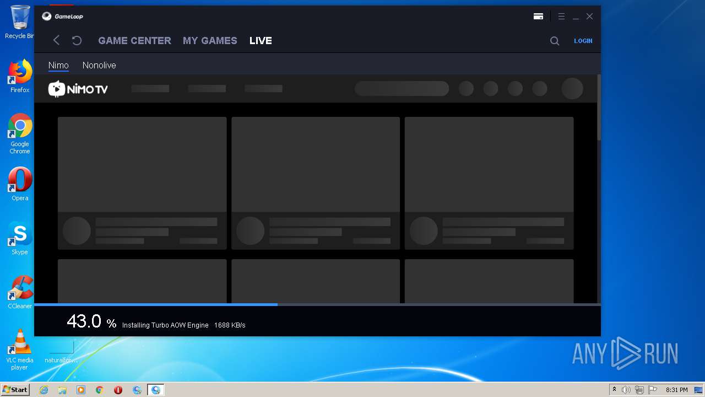705x397 pixels.
Task: Click the GameLoop logo in title bar
Action: click(63, 17)
